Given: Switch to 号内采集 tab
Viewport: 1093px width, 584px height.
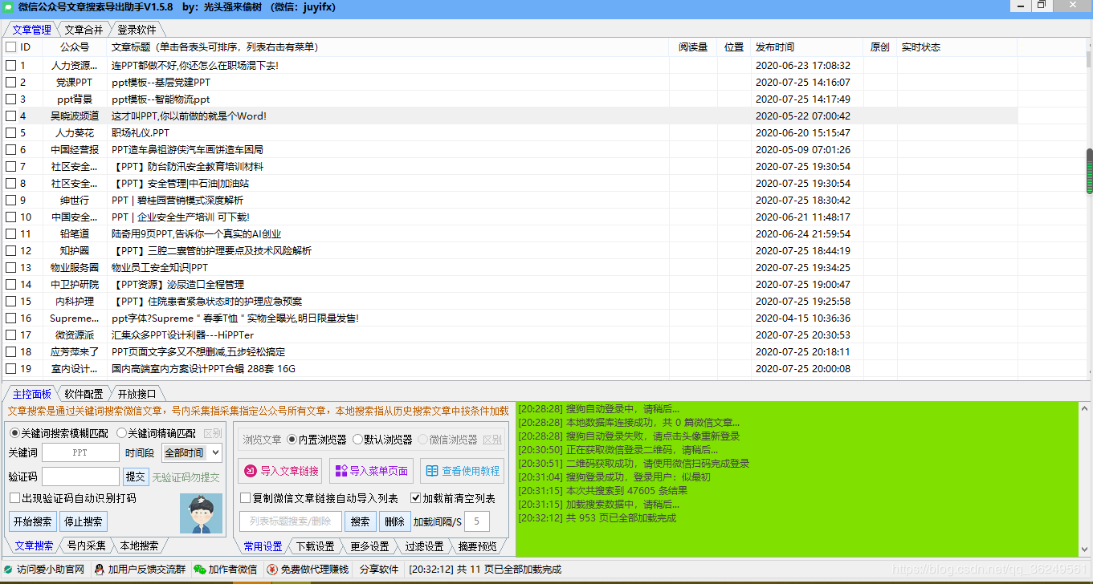Looking at the screenshot, I should click(86, 545).
